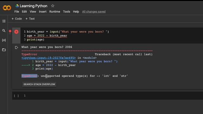This screenshot has width=203, height=114.
Task: Open the ipython-input traceback link
Action: [x=49, y=58]
